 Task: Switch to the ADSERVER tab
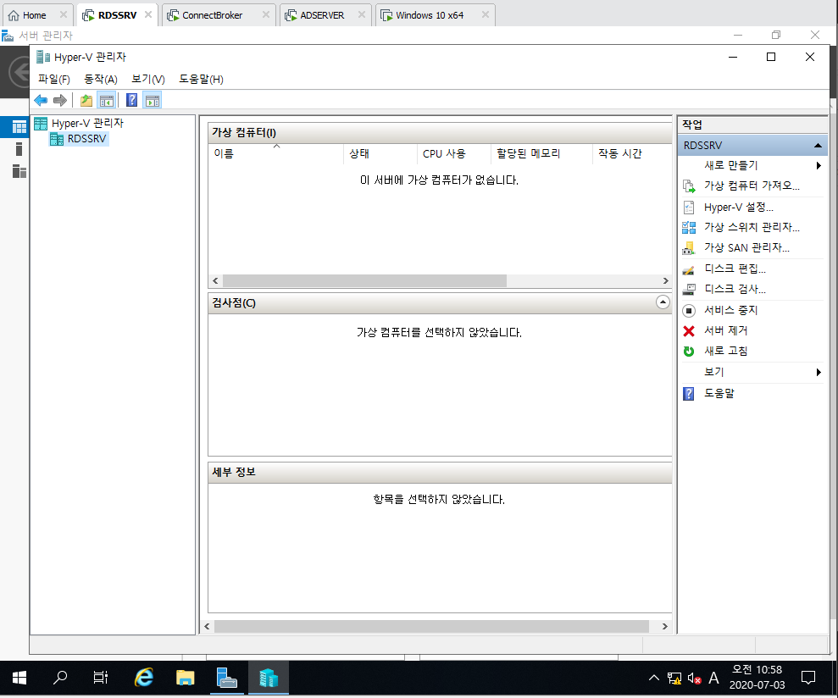pos(322,15)
